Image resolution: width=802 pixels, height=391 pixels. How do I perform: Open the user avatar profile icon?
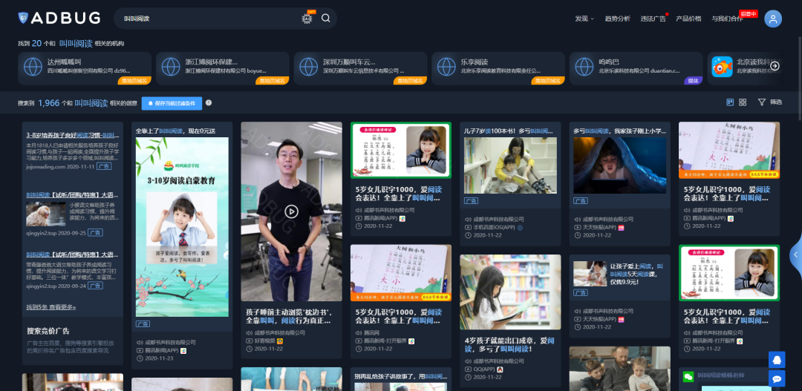pyautogui.click(x=773, y=19)
